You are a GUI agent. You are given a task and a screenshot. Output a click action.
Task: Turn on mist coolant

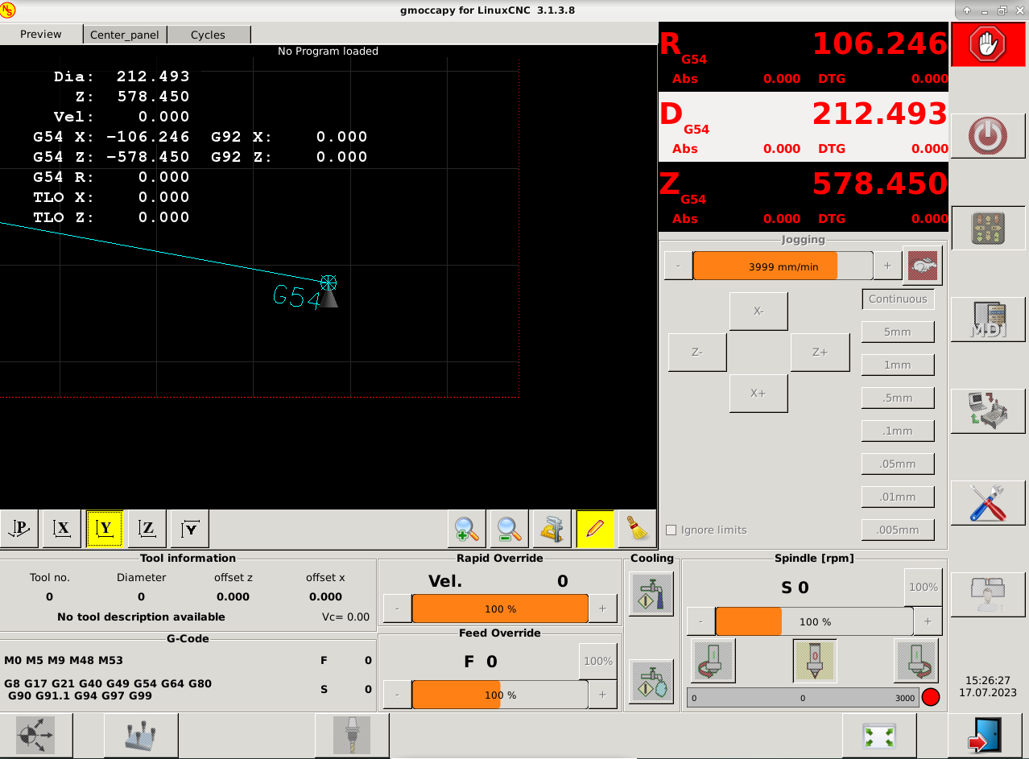[651, 682]
